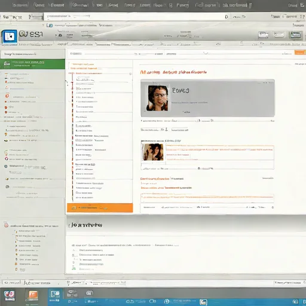Click the small orange button at upper right
This screenshot has height=306, width=306.
[299, 53]
